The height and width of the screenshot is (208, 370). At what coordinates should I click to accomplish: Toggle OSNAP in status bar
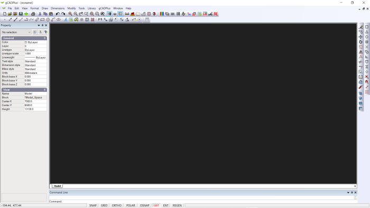(144, 205)
